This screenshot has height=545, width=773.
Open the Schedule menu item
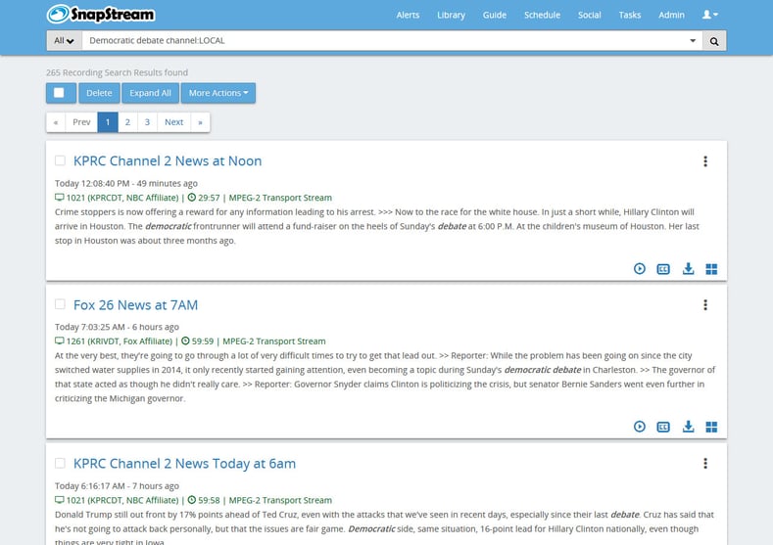click(x=542, y=15)
